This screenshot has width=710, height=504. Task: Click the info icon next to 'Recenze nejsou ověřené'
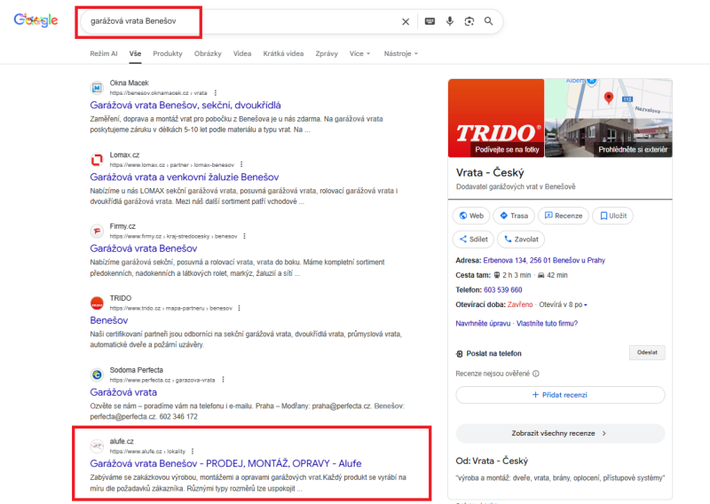click(536, 374)
